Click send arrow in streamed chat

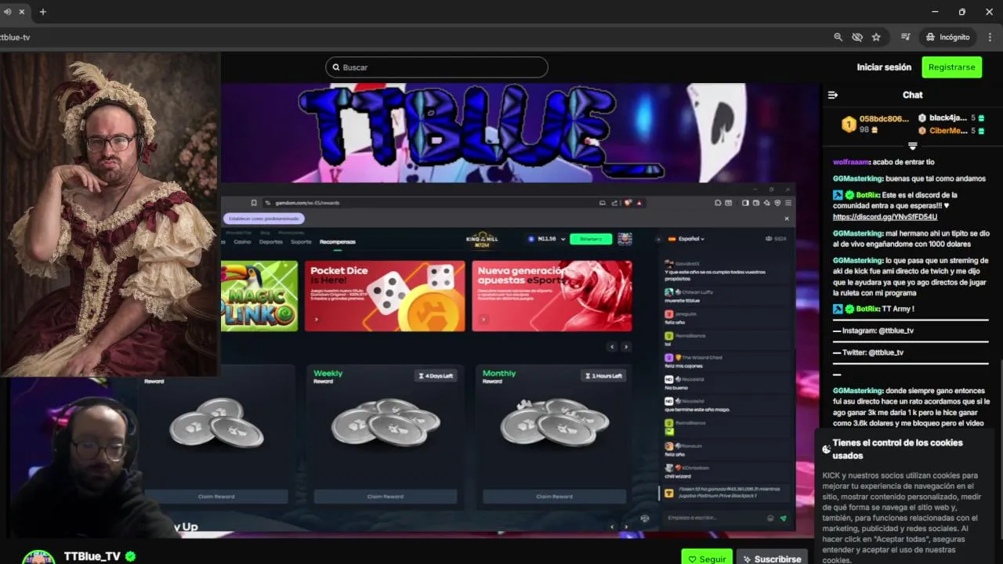pyautogui.click(x=783, y=518)
